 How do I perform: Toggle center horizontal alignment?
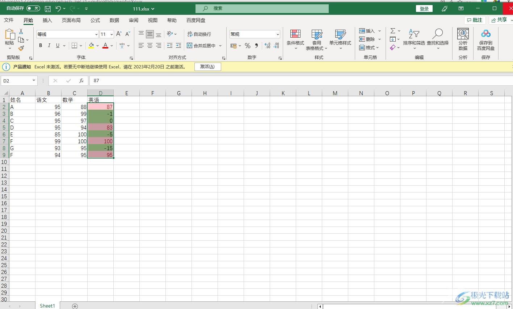(x=150, y=46)
